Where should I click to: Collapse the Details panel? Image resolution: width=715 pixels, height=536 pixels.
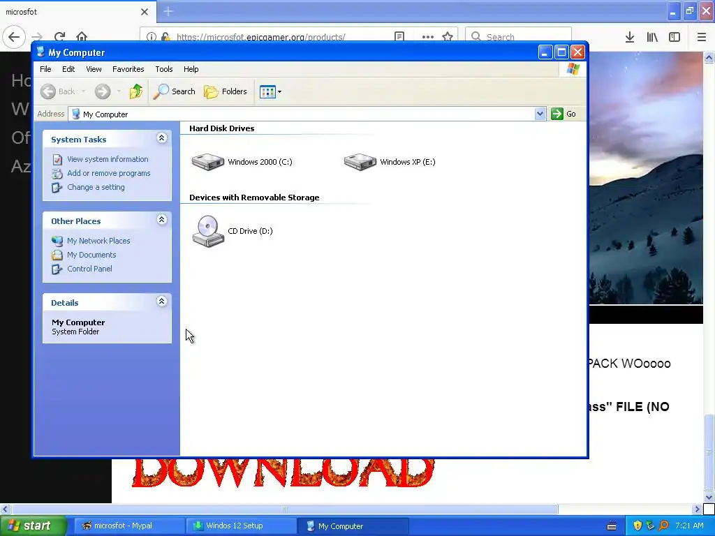pyautogui.click(x=161, y=301)
